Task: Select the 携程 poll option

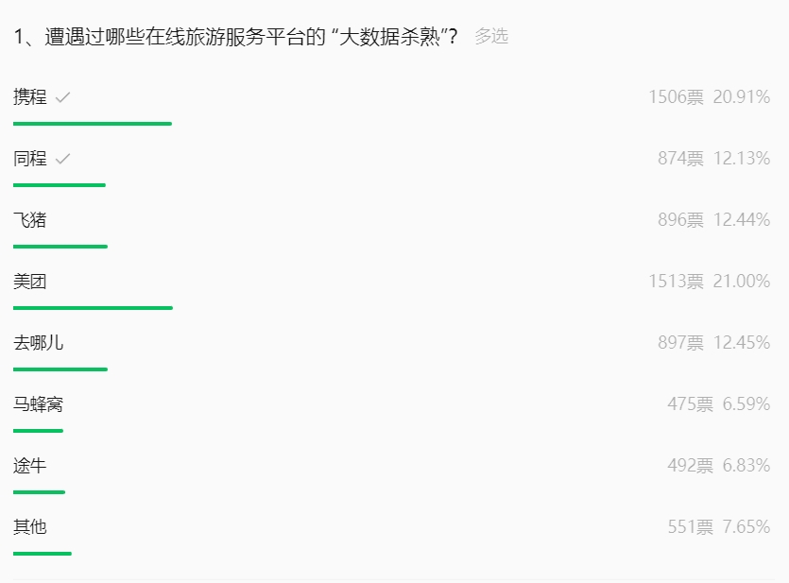Action: coord(30,97)
